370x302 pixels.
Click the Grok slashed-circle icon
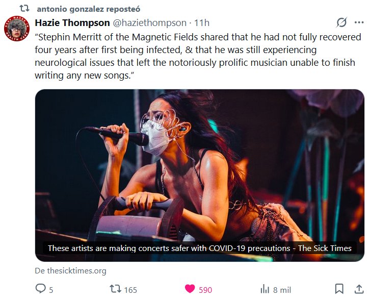tap(342, 22)
